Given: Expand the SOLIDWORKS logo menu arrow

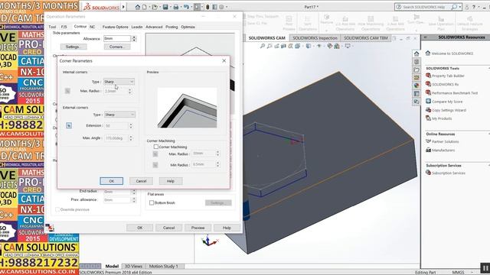Looking at the screenshot, I should (x=123, y=7).
